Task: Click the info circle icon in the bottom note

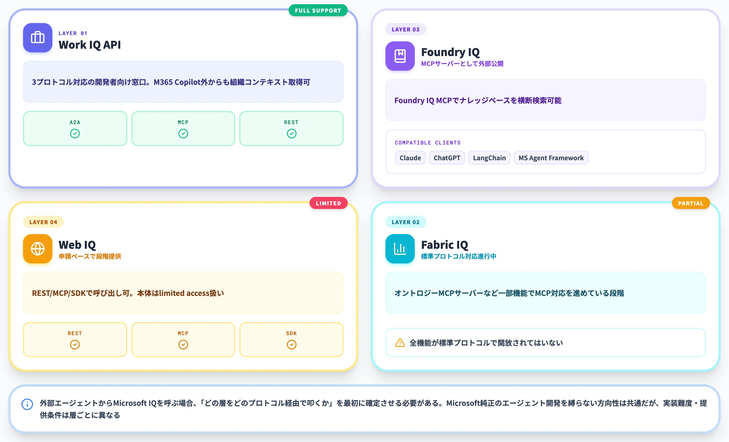Action: (x=27, y=404)
